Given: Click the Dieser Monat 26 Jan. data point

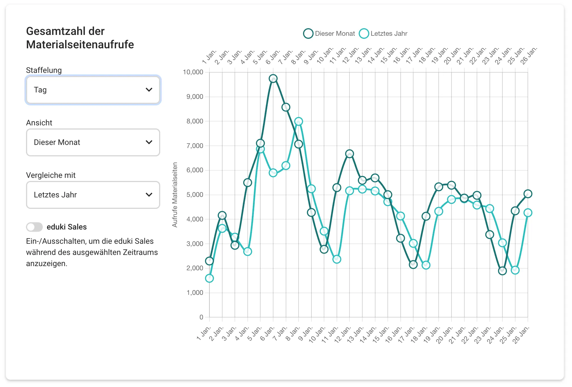Looking at the screenshot, I should click(x=528, y=194).
